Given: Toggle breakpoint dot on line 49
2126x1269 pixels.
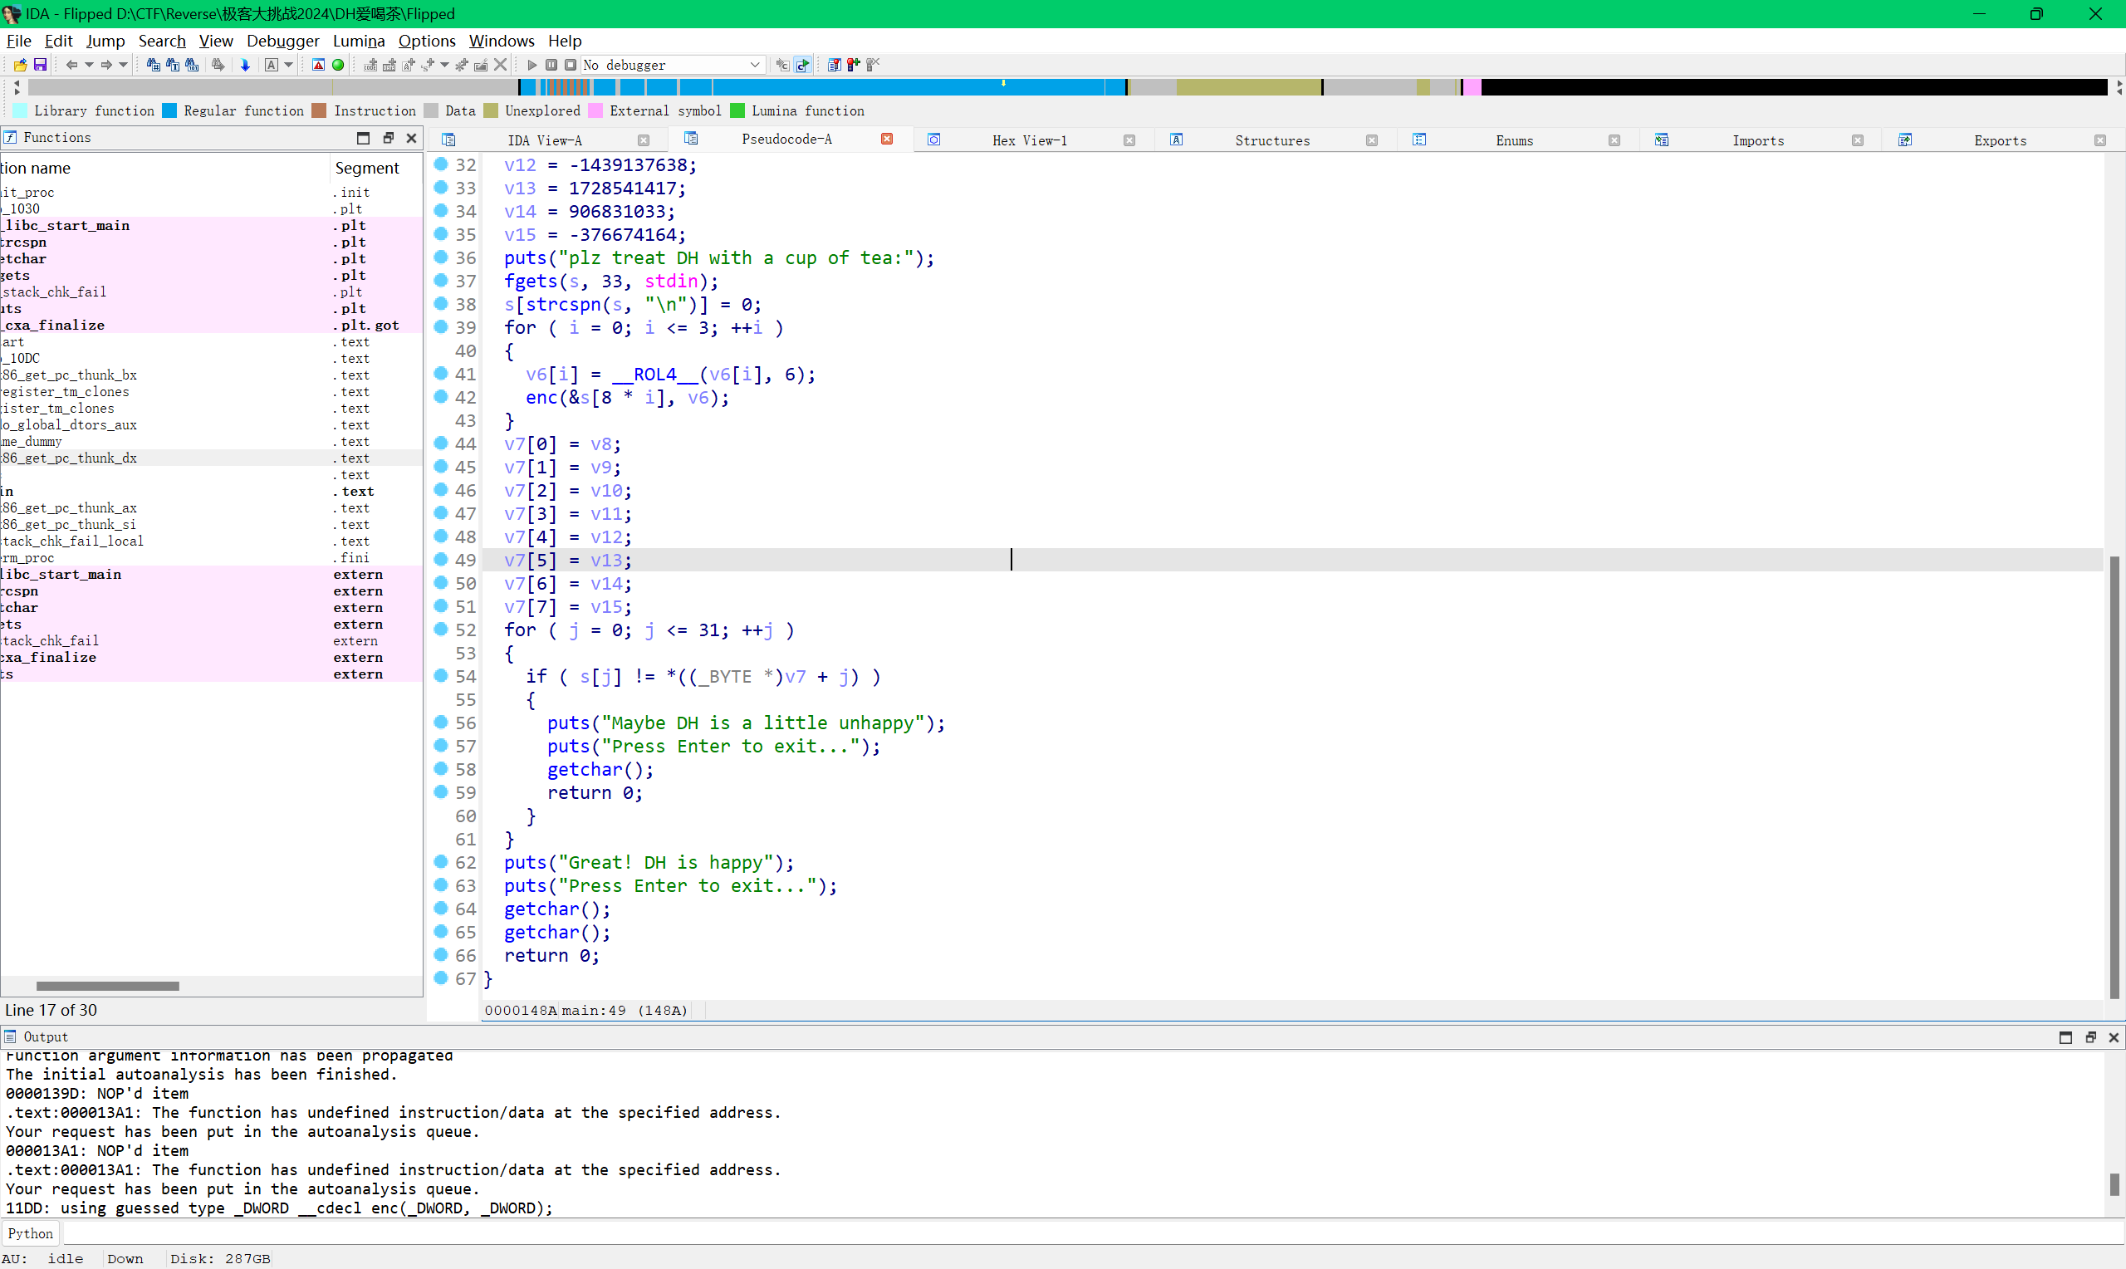Looking at the screenshot, I should tap(441, 559).
